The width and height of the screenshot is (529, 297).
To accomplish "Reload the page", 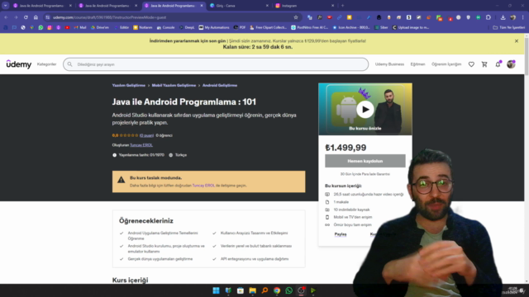I will [x=26, y=17].
